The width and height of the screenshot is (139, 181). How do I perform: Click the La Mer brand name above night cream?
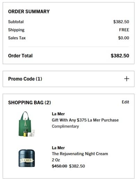click(58, 148)
